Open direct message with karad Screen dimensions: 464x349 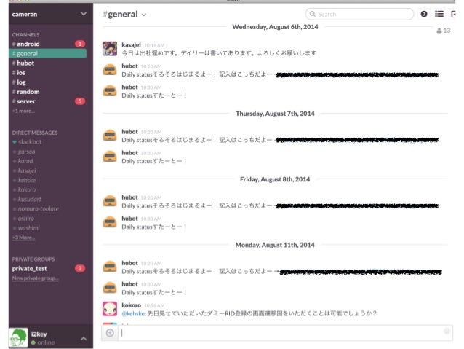pos(25,161)
